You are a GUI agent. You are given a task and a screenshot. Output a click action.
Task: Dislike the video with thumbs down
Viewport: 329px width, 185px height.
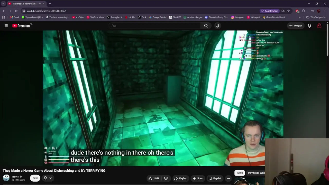[x=166, y=178]
